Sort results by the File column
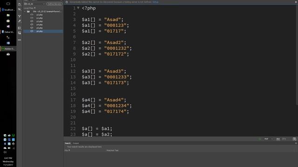This screenshot has height=167, width=298. tap(67, 150)
